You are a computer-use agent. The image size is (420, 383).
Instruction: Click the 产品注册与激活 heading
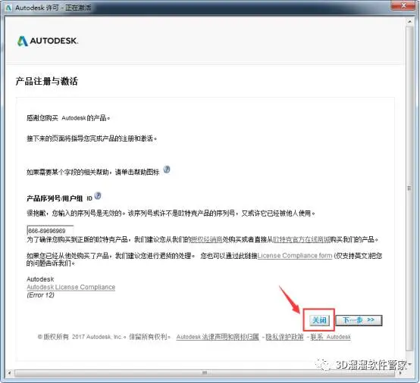[46, 81]
